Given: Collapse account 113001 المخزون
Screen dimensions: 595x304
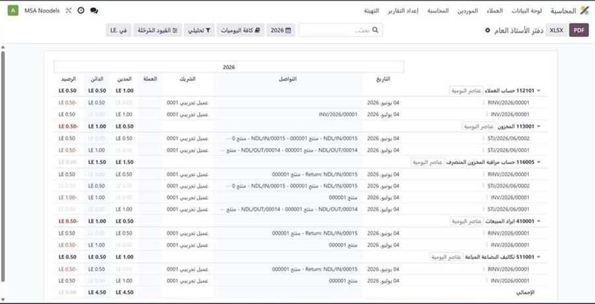Looking at the screenshot, I should pos(539,126).
